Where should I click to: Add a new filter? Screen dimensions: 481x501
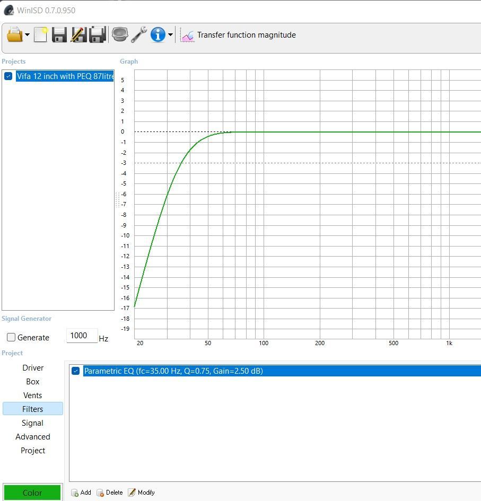[x=81, y=493]
